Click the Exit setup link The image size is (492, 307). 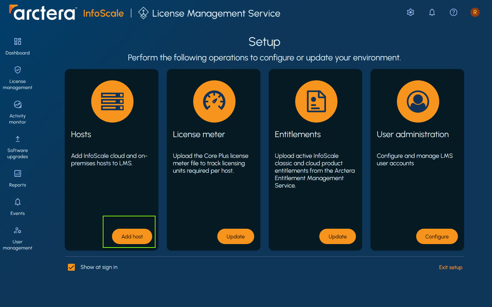[451, 267]
